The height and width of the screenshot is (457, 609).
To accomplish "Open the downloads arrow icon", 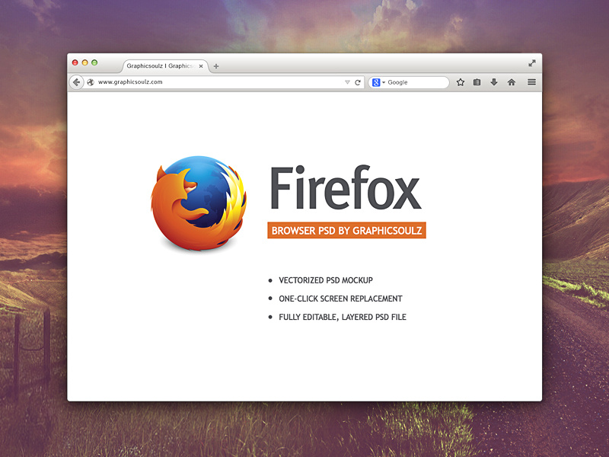I will [x=494, y=82].
